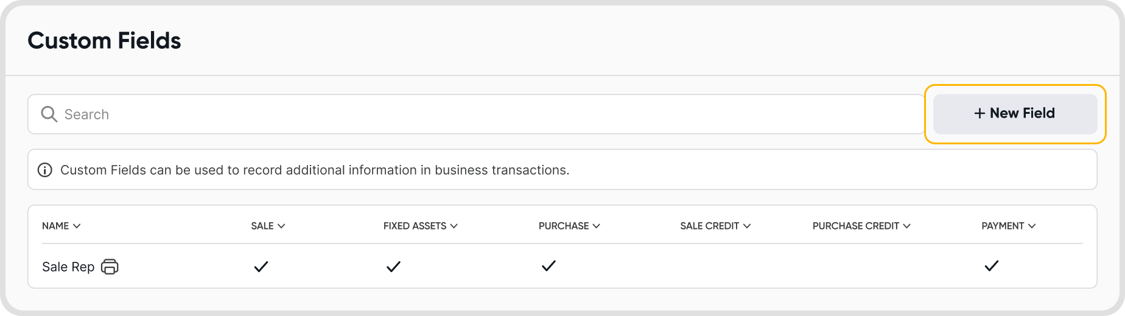The image size is (1125, 316).
Task: Open the PURCHASE CREDIT column dropdown
Action: 907,226
